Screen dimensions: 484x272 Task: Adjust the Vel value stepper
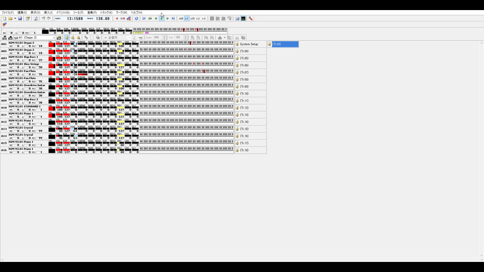click(186, 38)
